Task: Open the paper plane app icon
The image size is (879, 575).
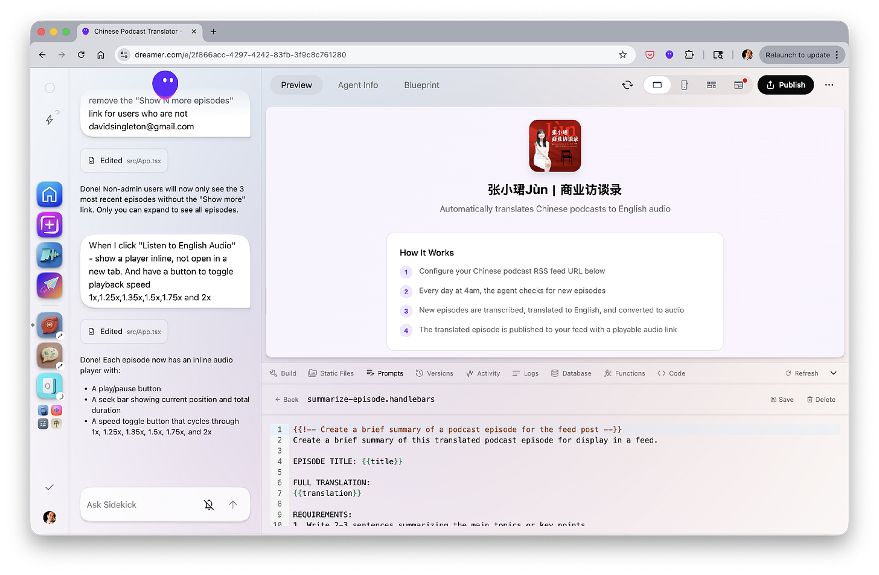Action: coord(50,286)
